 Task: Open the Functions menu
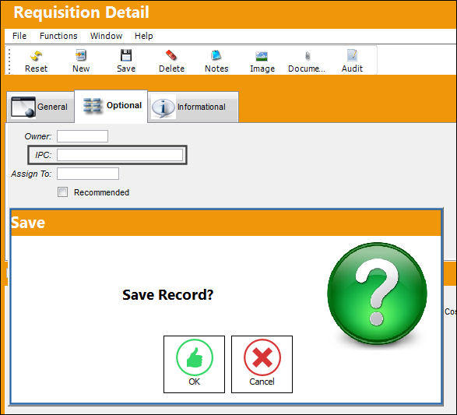click(58, 36)
